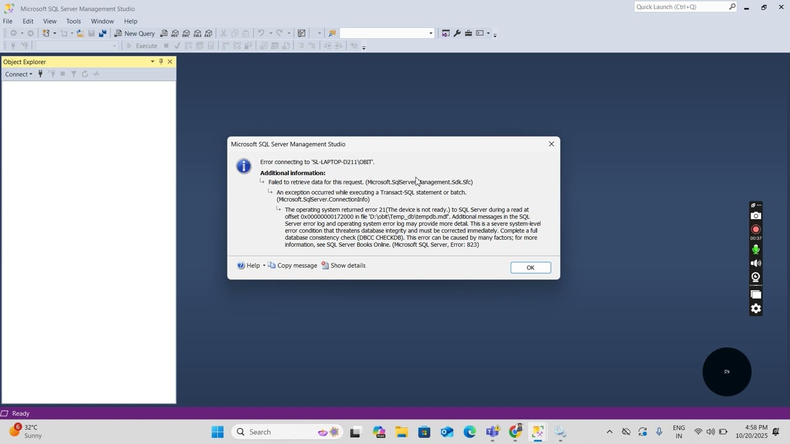The image size is (790, 444).
Task: Open the Find combo box dropdown
Action: [431, 33]
